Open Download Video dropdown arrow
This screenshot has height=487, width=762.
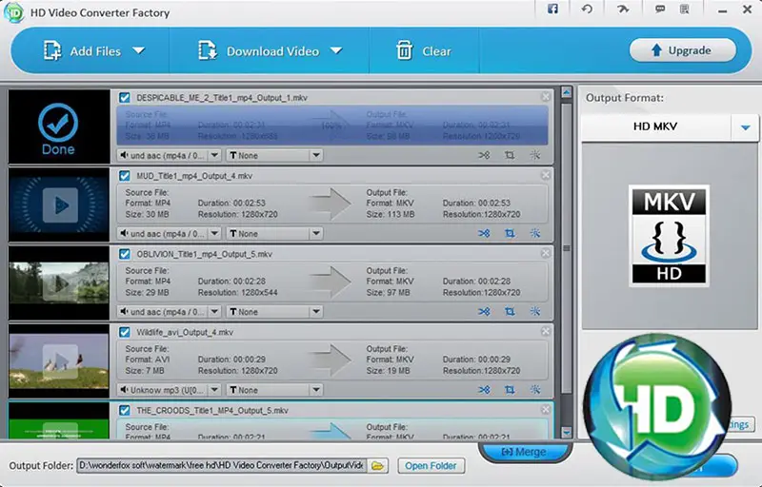point(336,50)
